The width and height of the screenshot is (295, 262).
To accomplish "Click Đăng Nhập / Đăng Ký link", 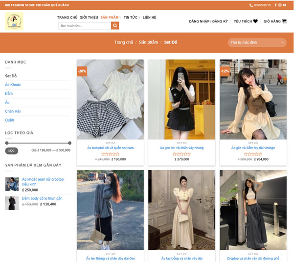I will pos(208,22).
